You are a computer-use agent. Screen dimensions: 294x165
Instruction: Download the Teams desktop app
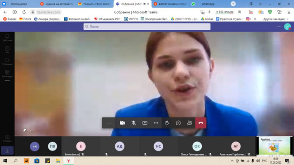click(7, 151)
